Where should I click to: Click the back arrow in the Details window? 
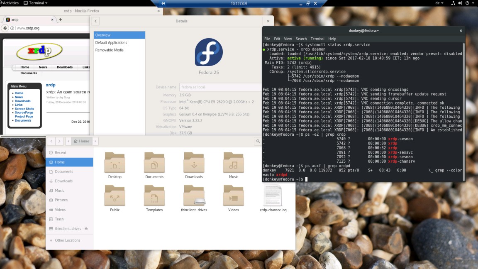pyautogui.click(x=95, y=21)
